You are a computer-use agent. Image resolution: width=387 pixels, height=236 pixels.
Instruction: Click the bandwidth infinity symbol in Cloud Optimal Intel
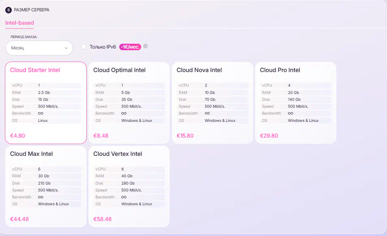click(124, 113)
